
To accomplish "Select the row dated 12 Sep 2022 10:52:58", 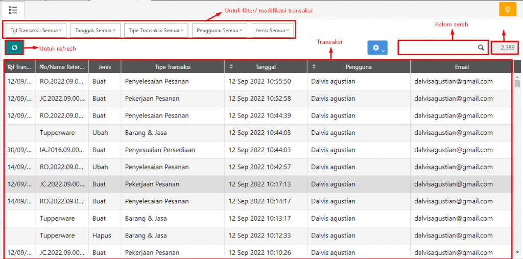I will click(x=258, y=99).
